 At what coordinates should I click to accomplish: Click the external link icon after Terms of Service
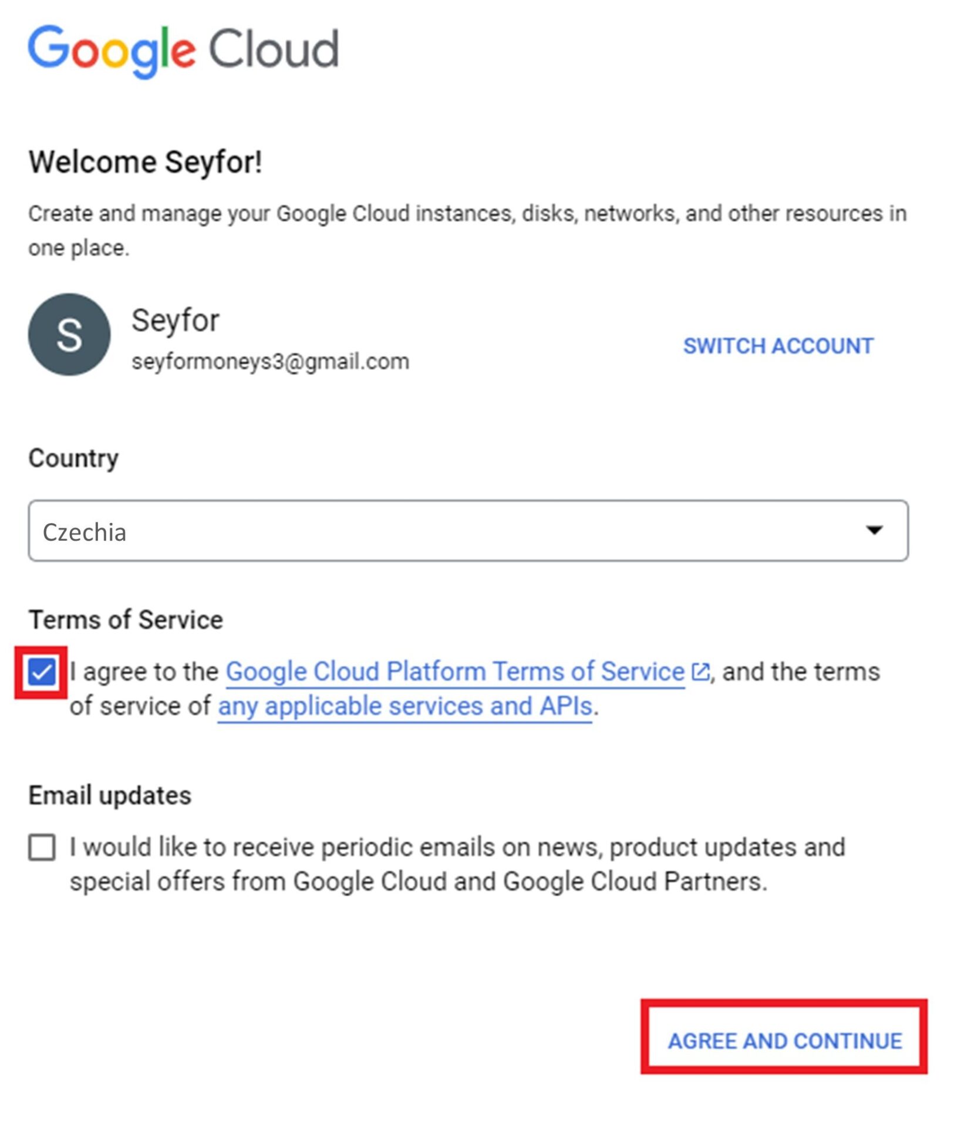[x=700, y=672]
